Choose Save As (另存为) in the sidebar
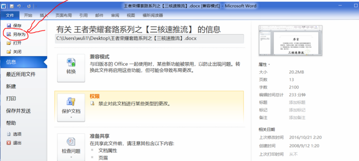 pyautogui.click(x=15, y=34)
